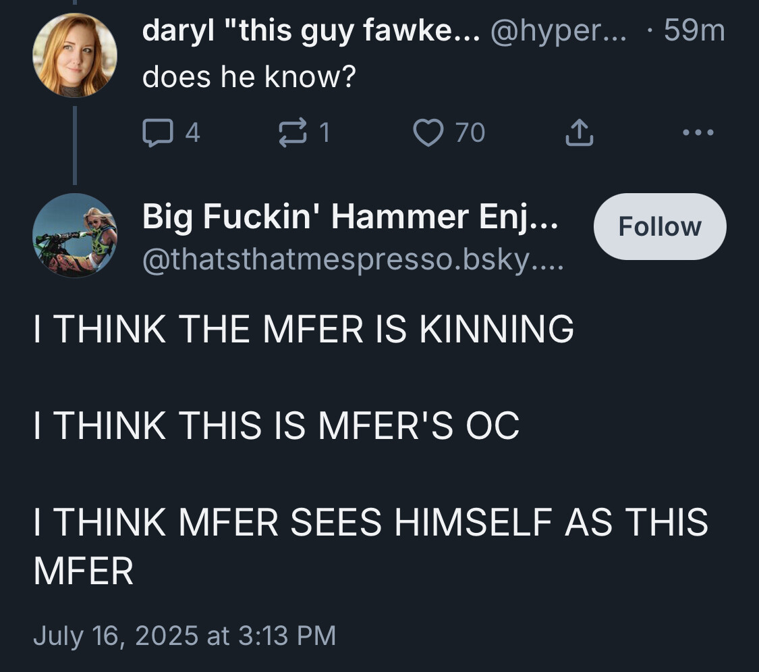View Big Fuckin' Hammer's profile picture
Image resolution: width=759 pixels, height=672 pixels.
[74, 235]
